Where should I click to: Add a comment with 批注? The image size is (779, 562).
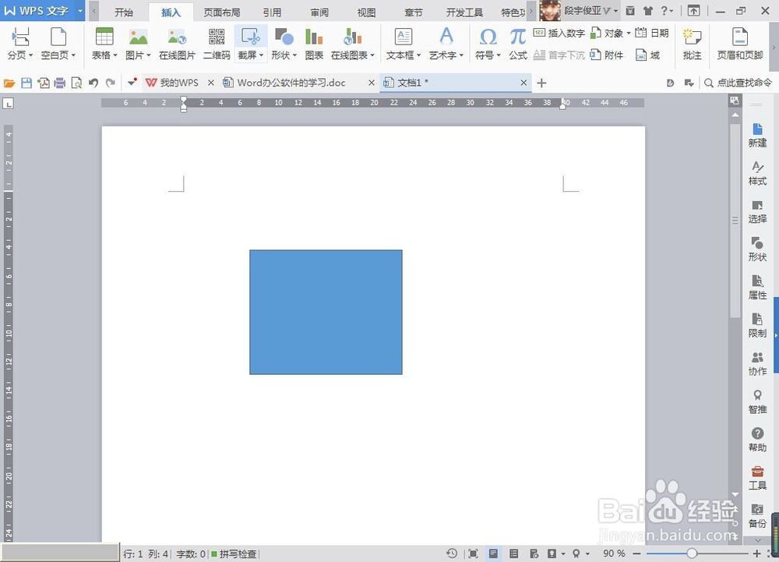tap(692, 43)
